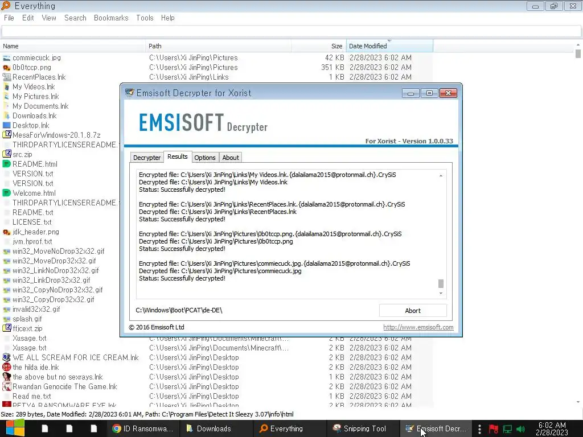The height and width of the screenshot is (437, 583).
Task: Select the My Pictures.lnk icon
Action: click(x=7, y=97)
